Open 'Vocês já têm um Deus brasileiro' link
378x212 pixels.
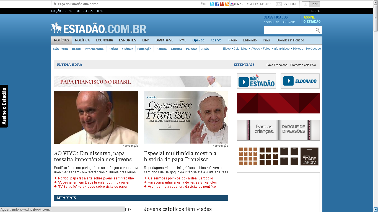click(93, 182)
